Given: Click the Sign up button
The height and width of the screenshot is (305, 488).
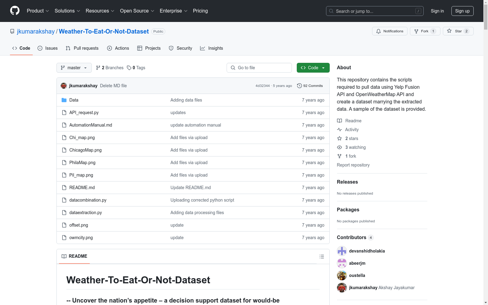Looking at the screenshot, I should [x=462, y=11].
